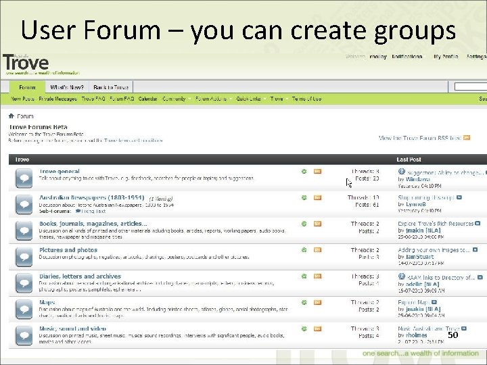This screenshot has width=487, height=365.
Task: Open last post 'Adding your own images to...'
Action: pos(434,250)
